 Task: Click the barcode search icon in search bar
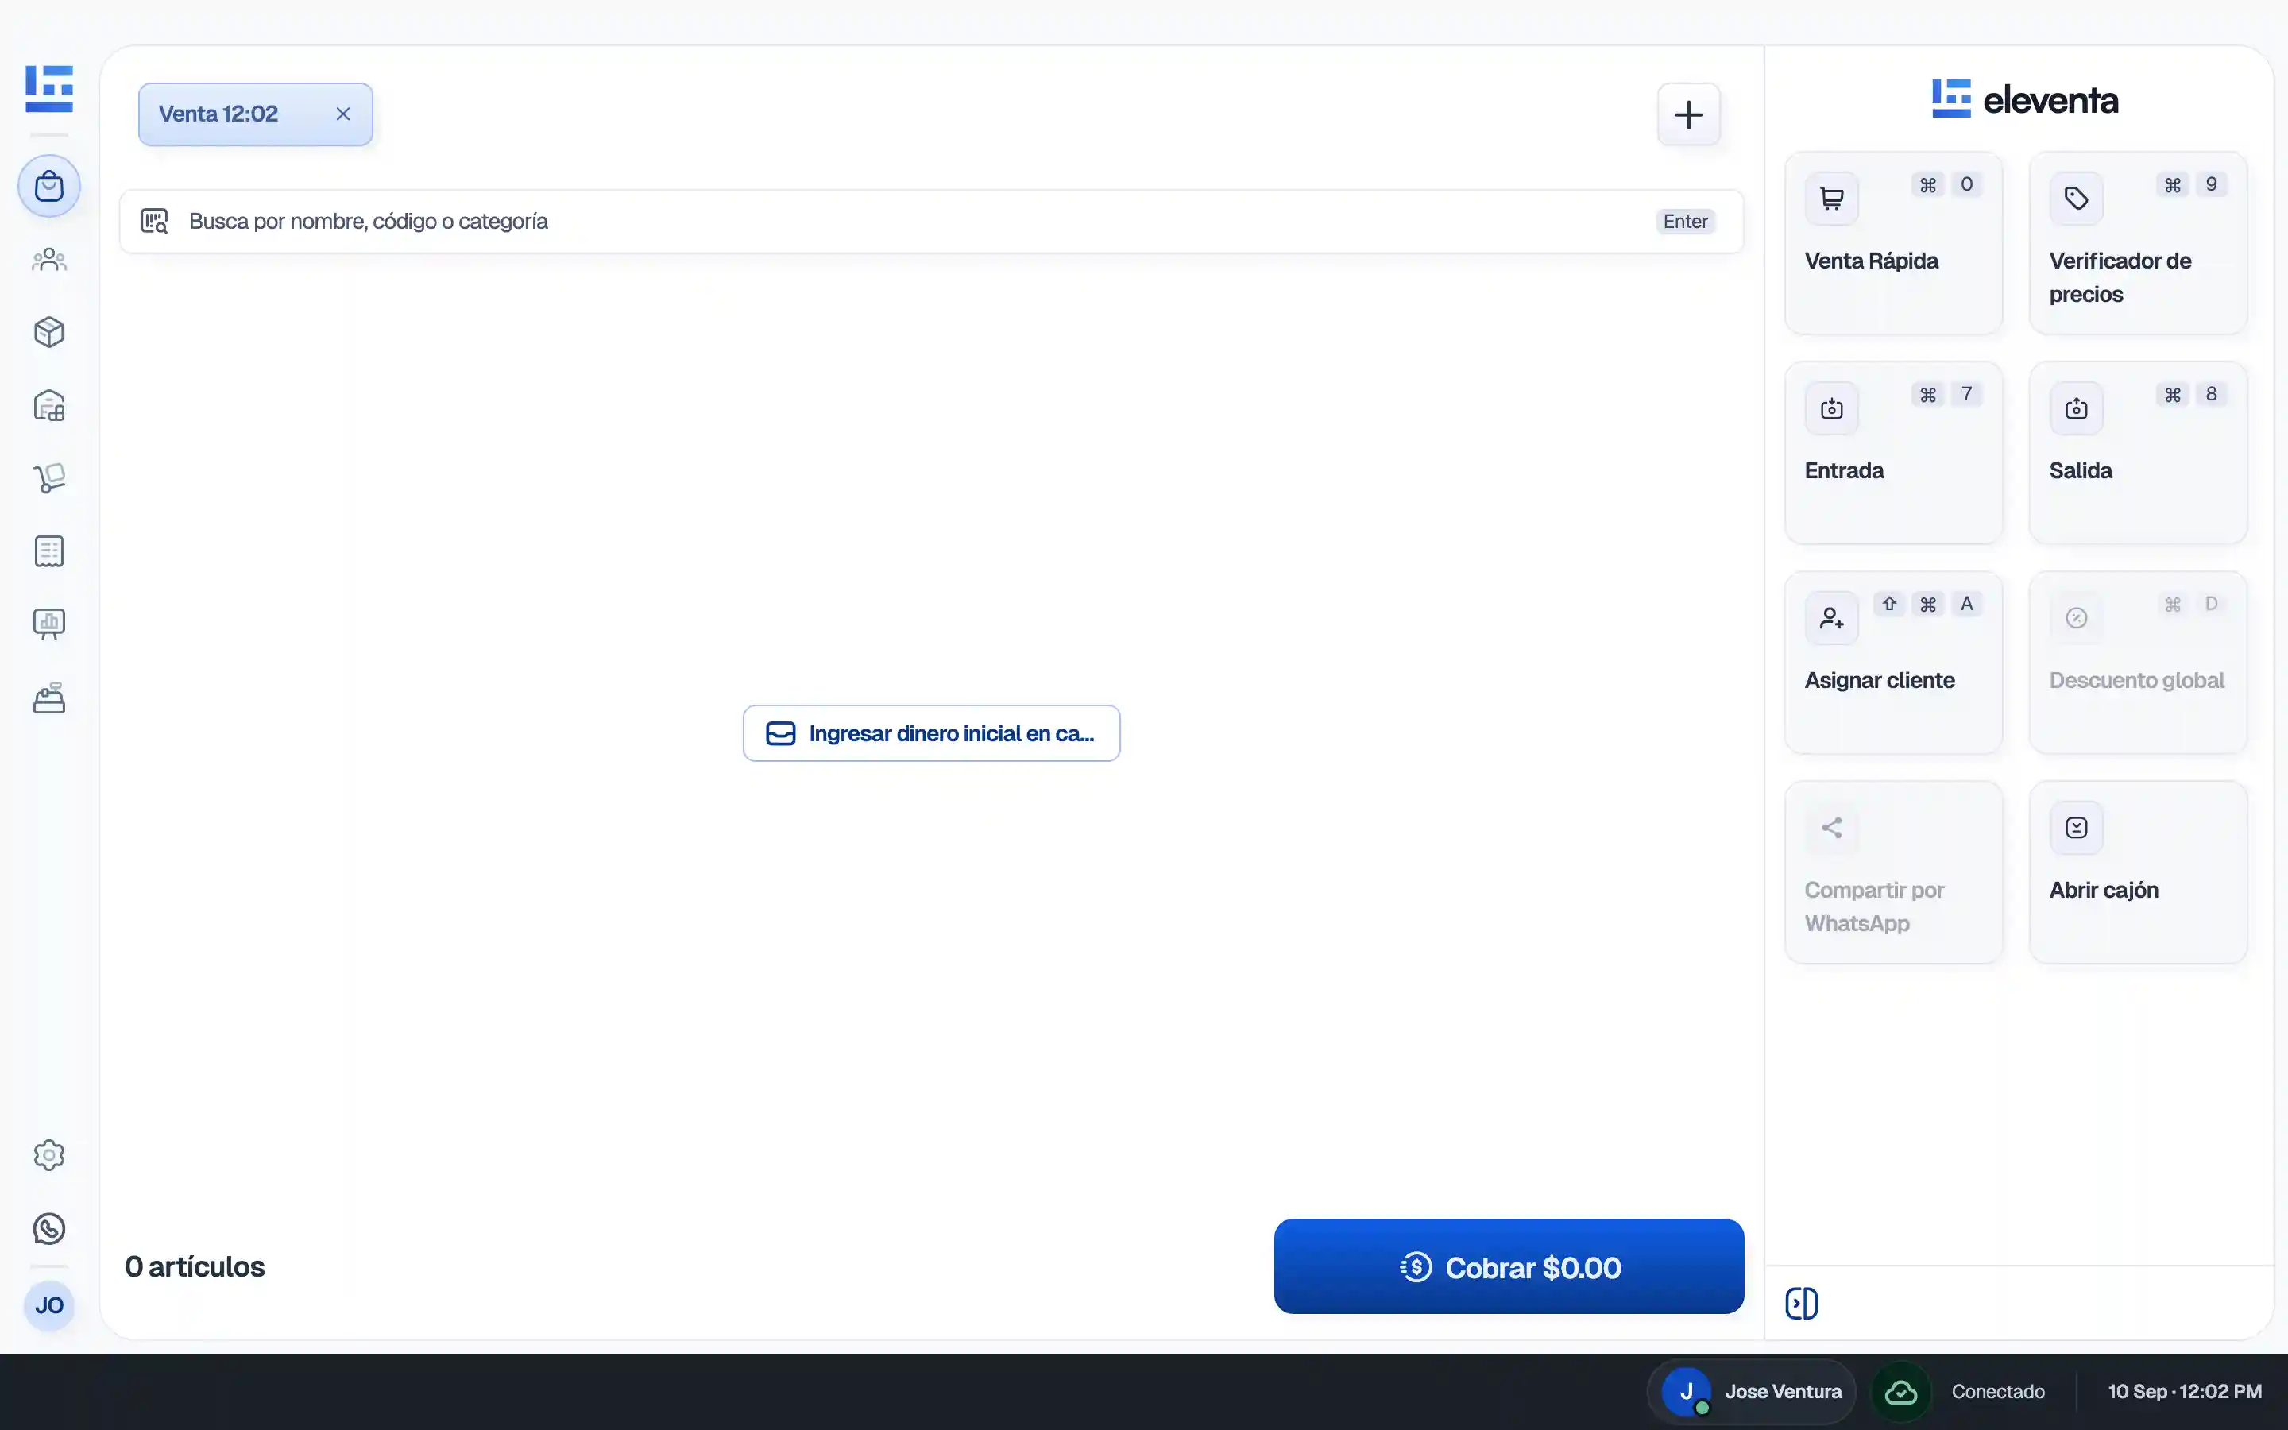pos(154,222)
